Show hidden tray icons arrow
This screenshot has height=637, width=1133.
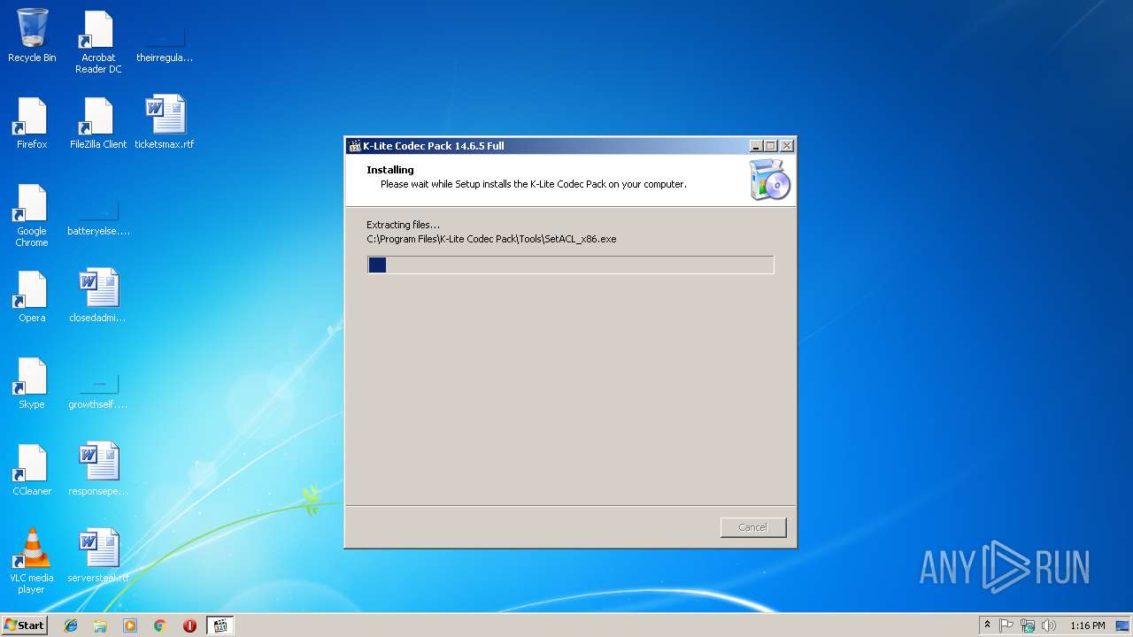point(987,625)
